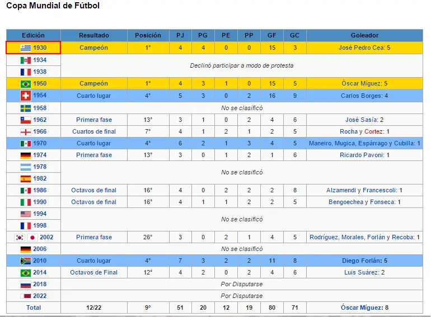This screenshot has height=317, width=431.
Task: Click the Brazil flag next to 2014
Action: [26, 273]
